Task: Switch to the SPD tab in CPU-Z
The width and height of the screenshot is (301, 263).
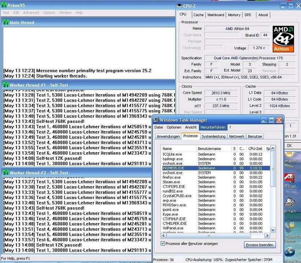Action: pyautogui.click(x=248, y=15)
